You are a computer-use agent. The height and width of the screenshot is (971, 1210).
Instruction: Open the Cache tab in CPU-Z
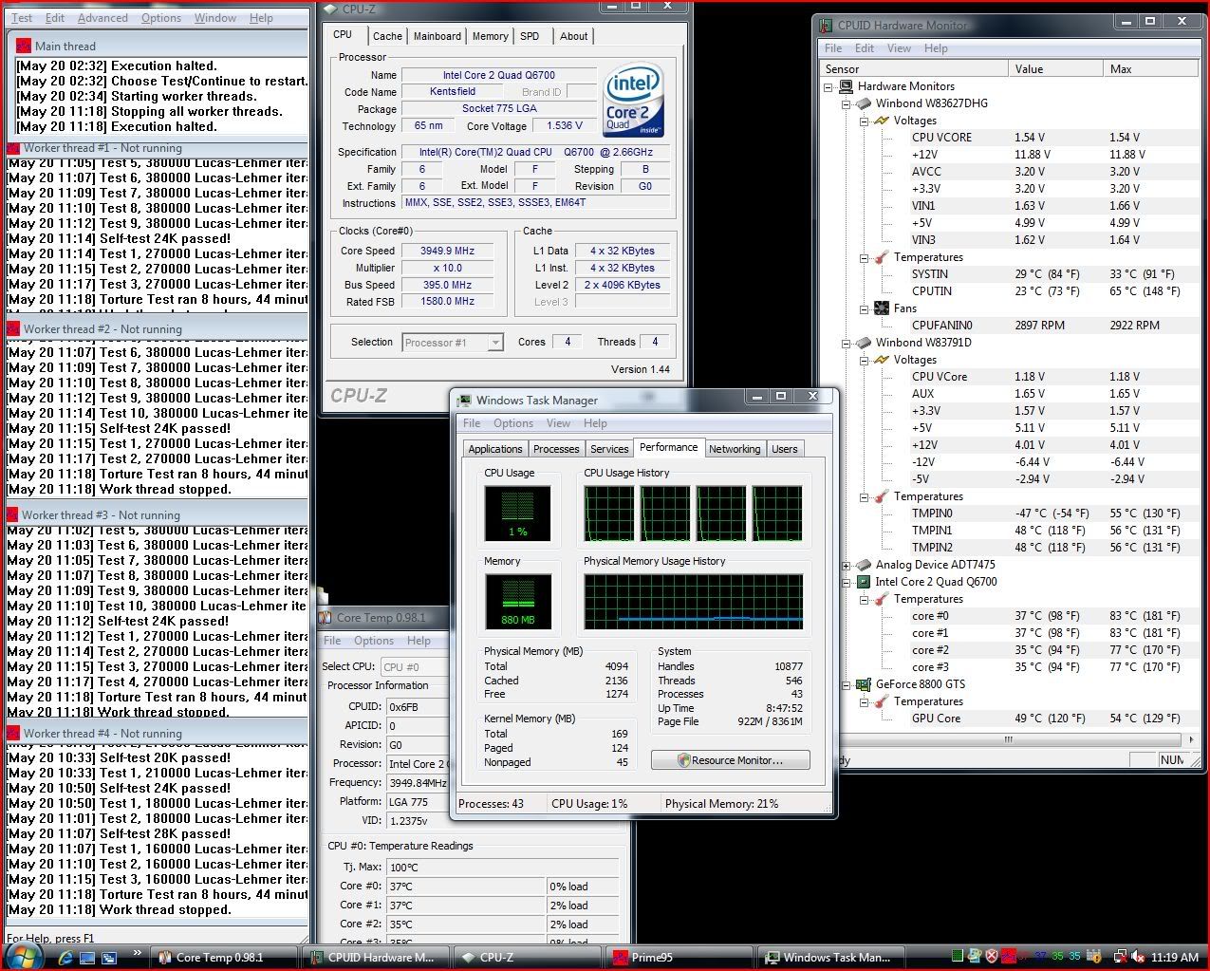[x=387, y=36]
